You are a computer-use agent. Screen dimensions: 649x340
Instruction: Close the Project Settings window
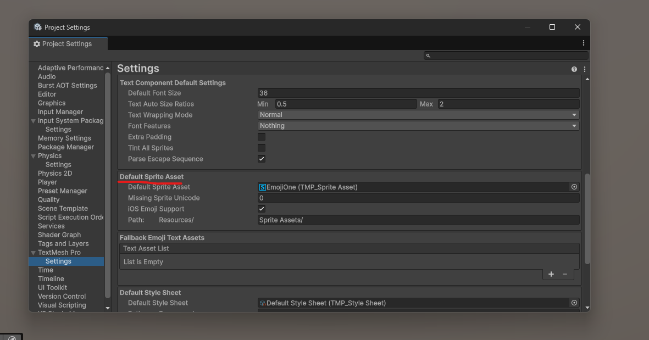578,27
